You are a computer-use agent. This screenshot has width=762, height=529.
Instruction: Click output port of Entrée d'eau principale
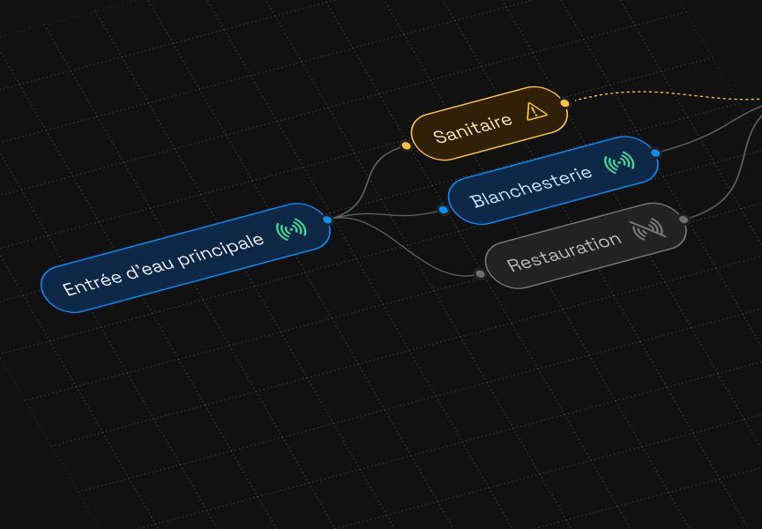[x=327, y=220]
